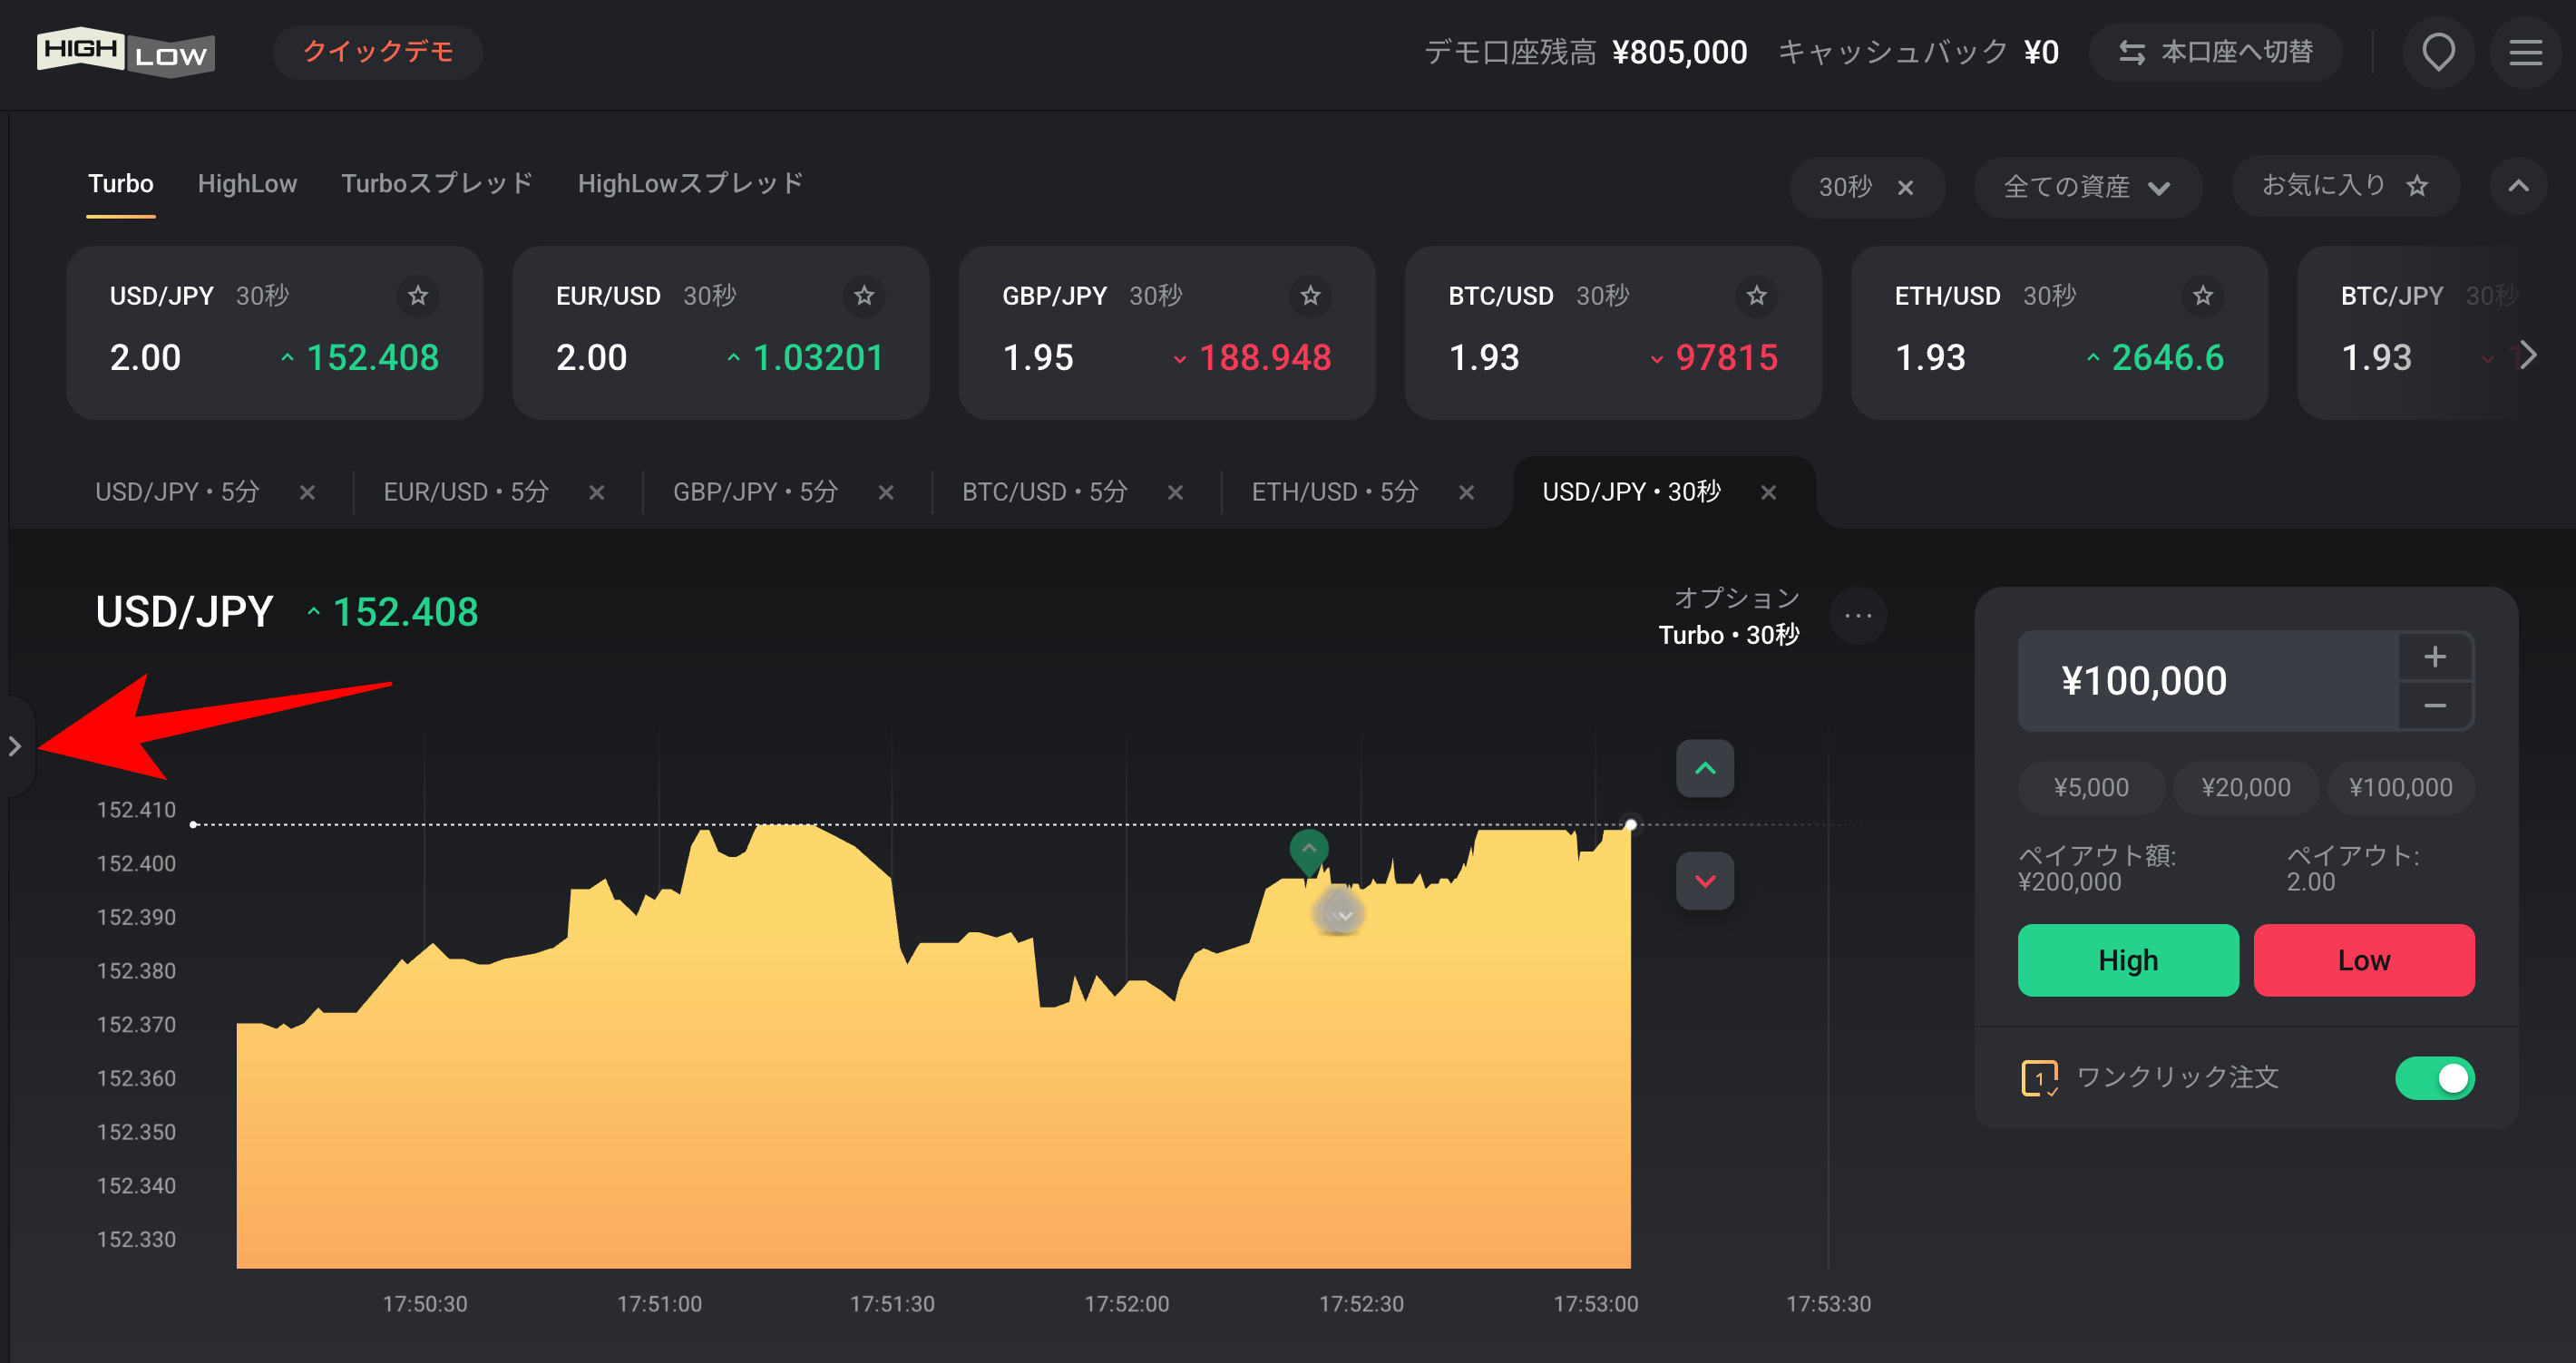Favorite the USD/JPY 30秒 card star
This screenshot has height=1363, width=2576.
pyautogui.click(x=418, y=296)
